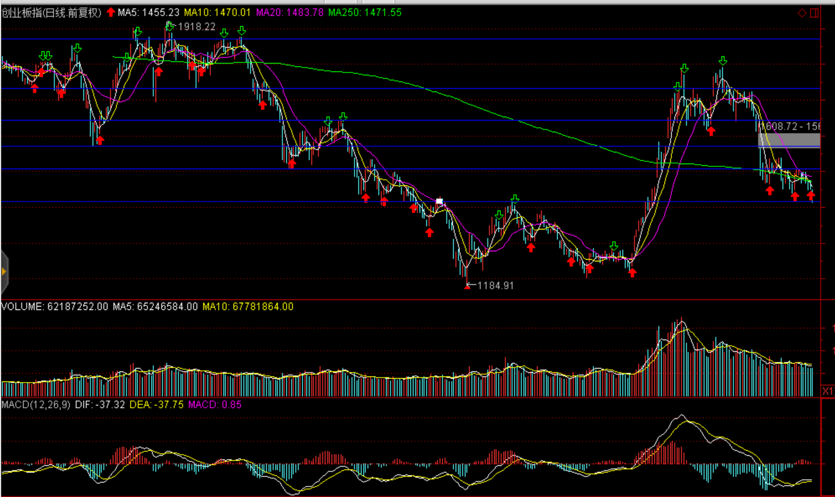Click the MACD(12,26,9) indicator label
This screenshot has height=497, width=835.
point(36,404)
